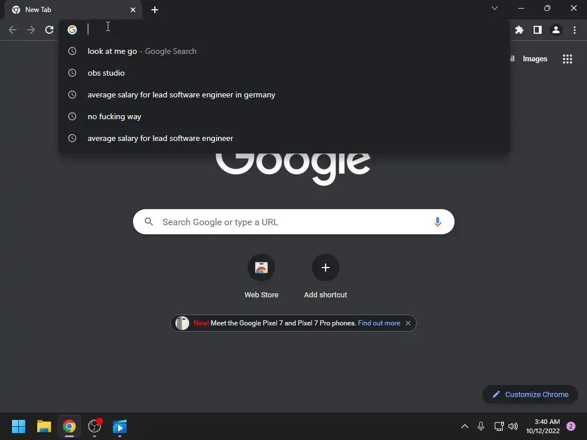
Task: Click the Chrome taskbar icon
Action: click(x=69, y=426)
